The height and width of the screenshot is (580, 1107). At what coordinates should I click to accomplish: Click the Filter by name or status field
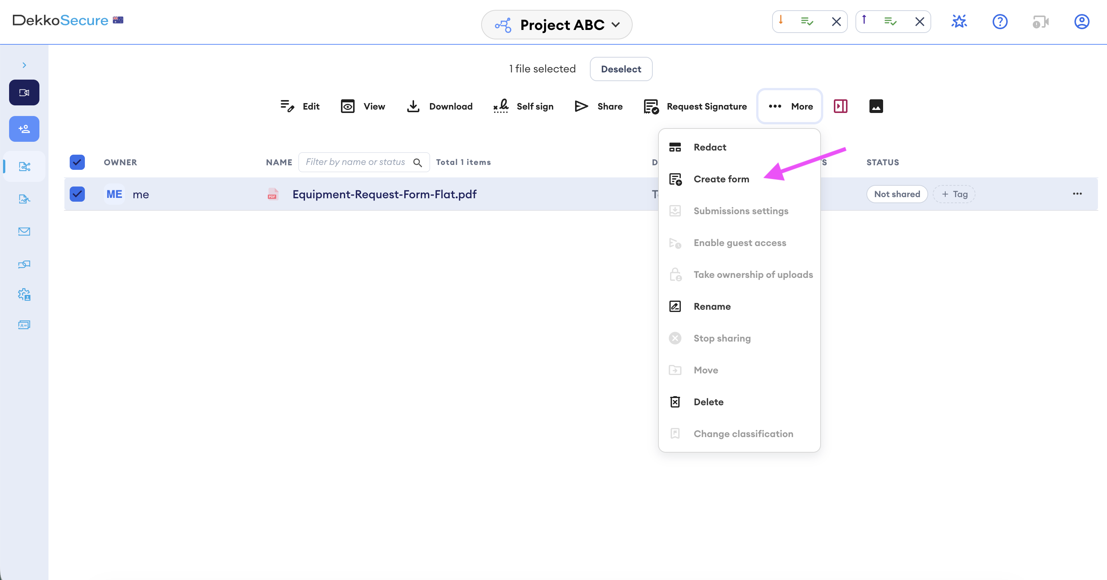[364, 162]
